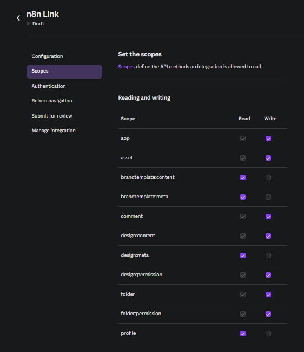Click the brandtemplate:meta scope name
This screenshot has height=352, width=304.
[144, 197]
